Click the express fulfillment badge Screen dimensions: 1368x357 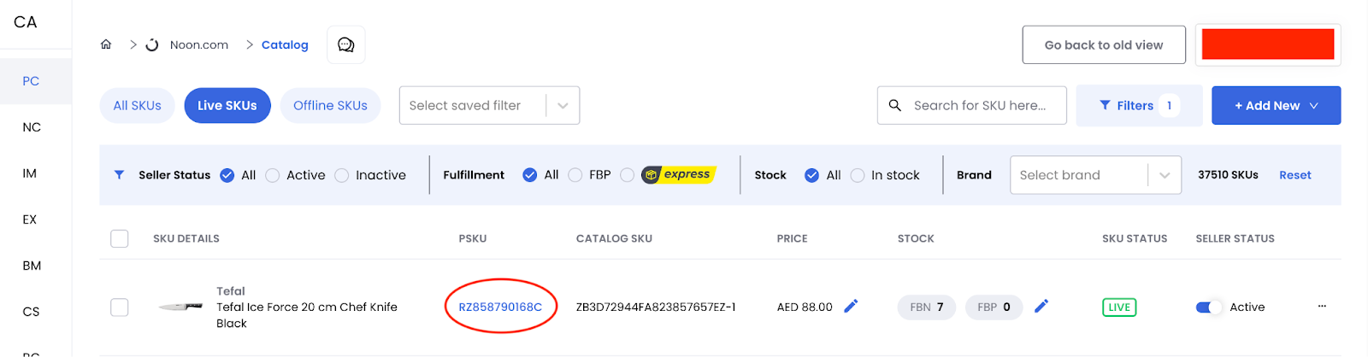click(678, 174)
